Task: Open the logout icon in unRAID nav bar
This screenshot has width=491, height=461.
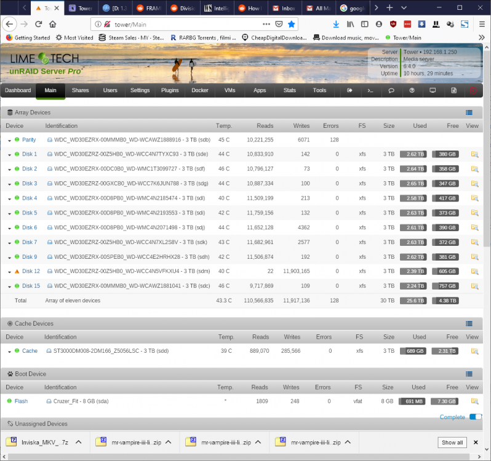Action: tap(349, 90)
